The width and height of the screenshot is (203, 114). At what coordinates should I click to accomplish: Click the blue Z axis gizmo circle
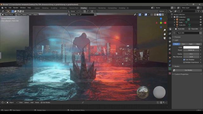[x=161, y=19]
